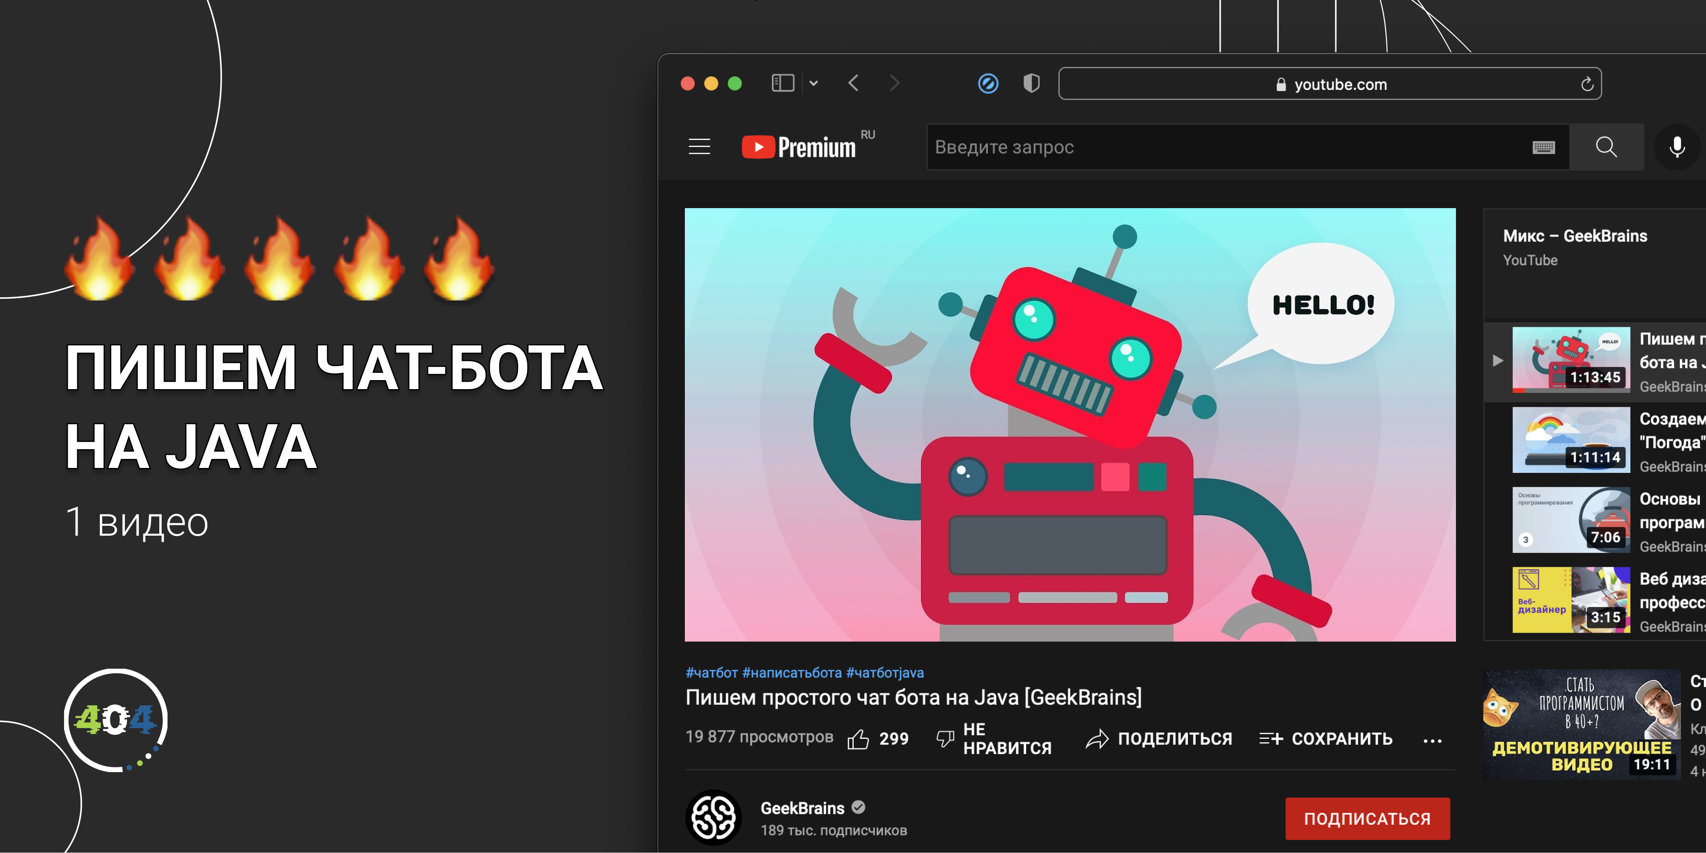Open the on-screen keyboard icon in search
Screen dimensions: 1706x853
click(1543, 147)
